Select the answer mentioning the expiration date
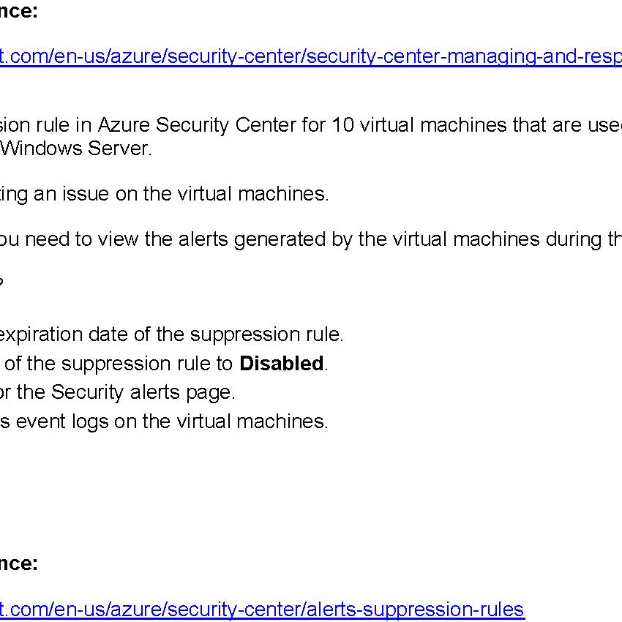The image size is (622, 622). [x=171, y=334]
